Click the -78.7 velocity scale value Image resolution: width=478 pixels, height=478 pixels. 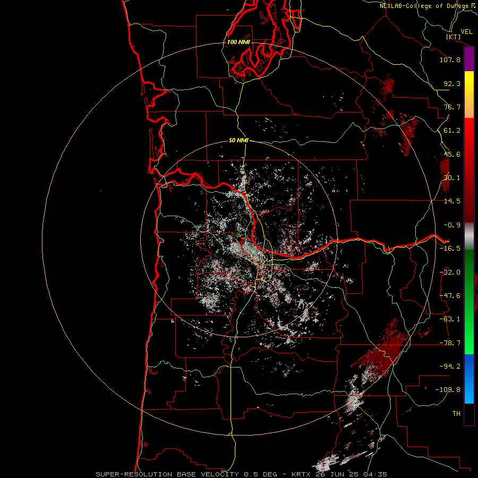pyautogui.click(x=450, y=343)
